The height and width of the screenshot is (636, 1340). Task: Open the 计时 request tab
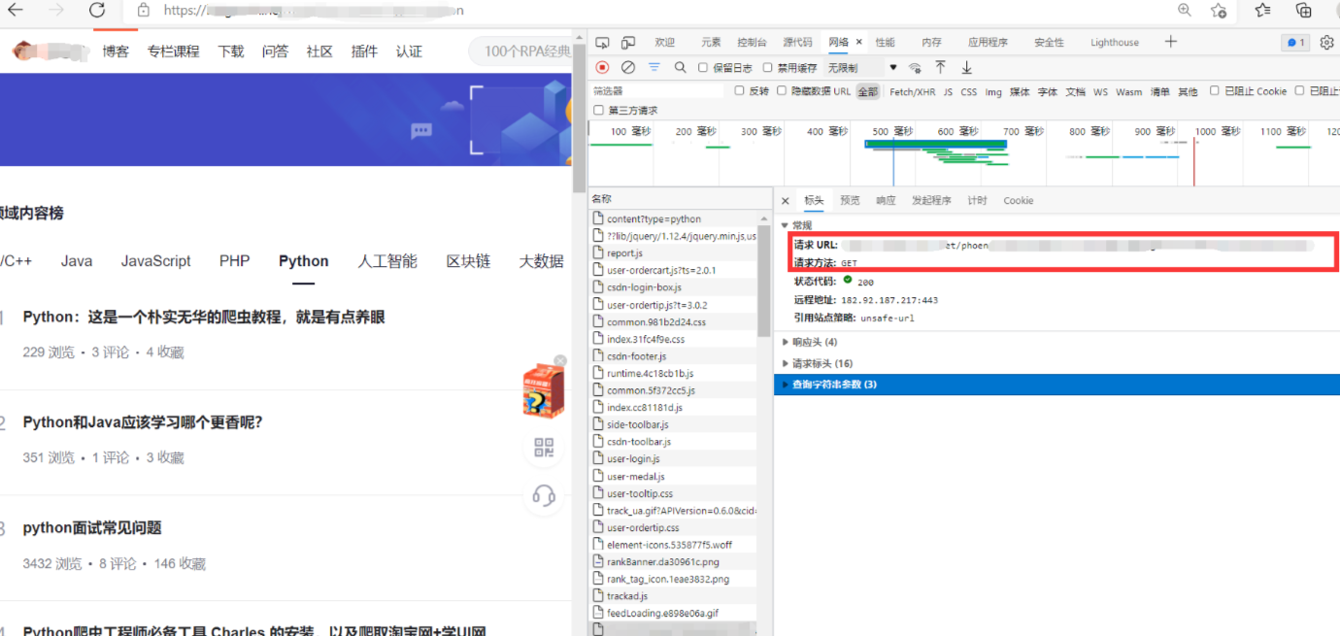(x=977, y=201)
